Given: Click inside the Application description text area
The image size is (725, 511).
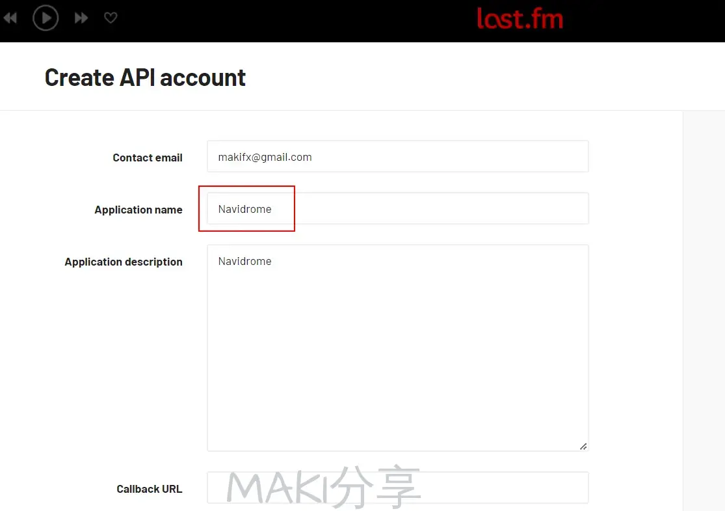Looking at the screenshot, I should coord(398,348).
